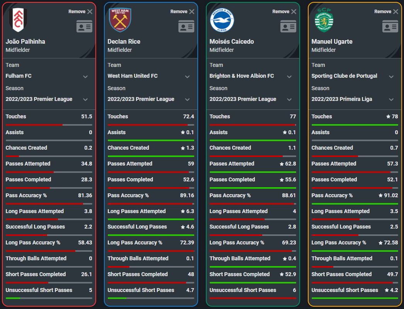Click Rice's Touches value 72.4
The height and width of the screenshot is (309, 404).
pos(188,116)
